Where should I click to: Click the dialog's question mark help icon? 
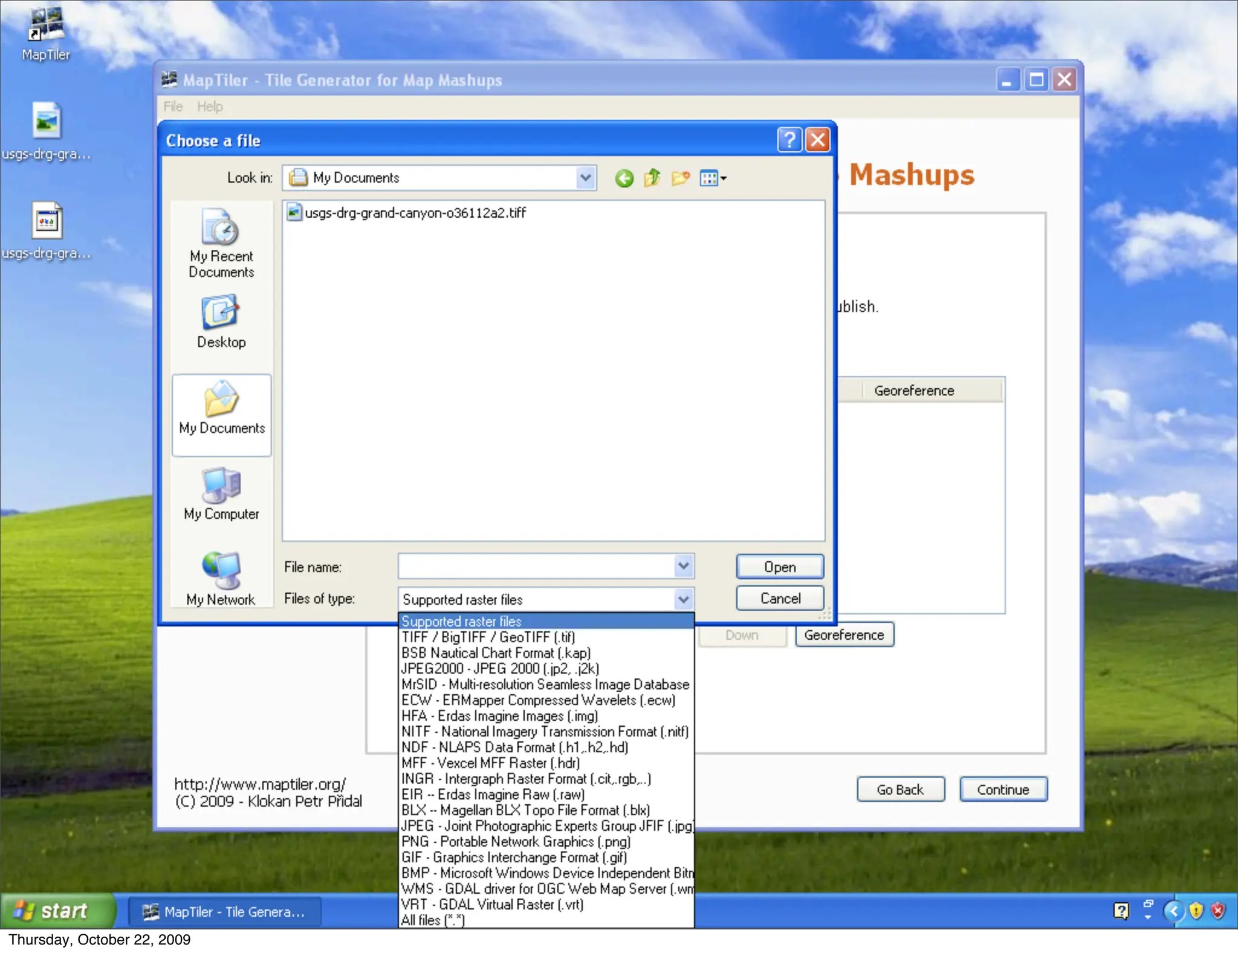click(789, 140)
